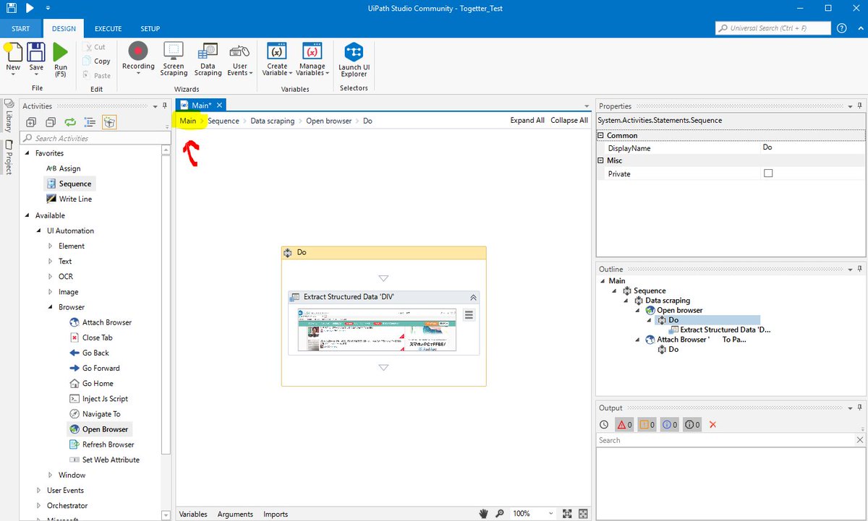The image size is (868, 521).
Task: Click the Universal Search field
Action: point(773,28)
